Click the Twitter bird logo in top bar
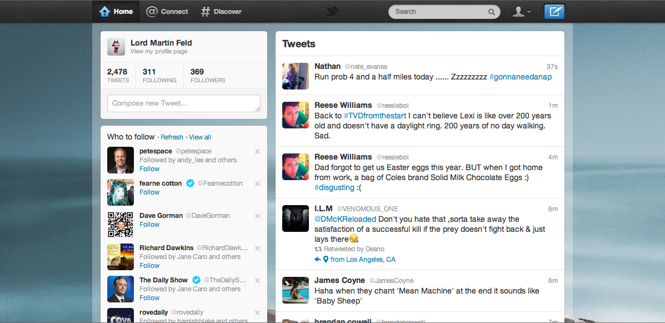This screenshot has height=323, width=665. (332, 12)
